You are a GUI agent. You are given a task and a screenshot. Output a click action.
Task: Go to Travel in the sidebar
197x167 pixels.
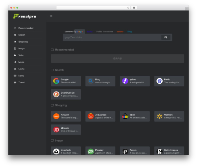point(21,83)
